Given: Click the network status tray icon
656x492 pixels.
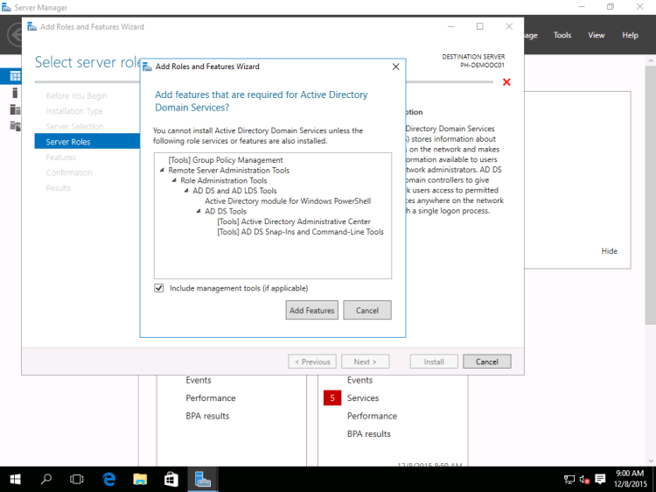Looking at the screenshot, I should [569, 479].
